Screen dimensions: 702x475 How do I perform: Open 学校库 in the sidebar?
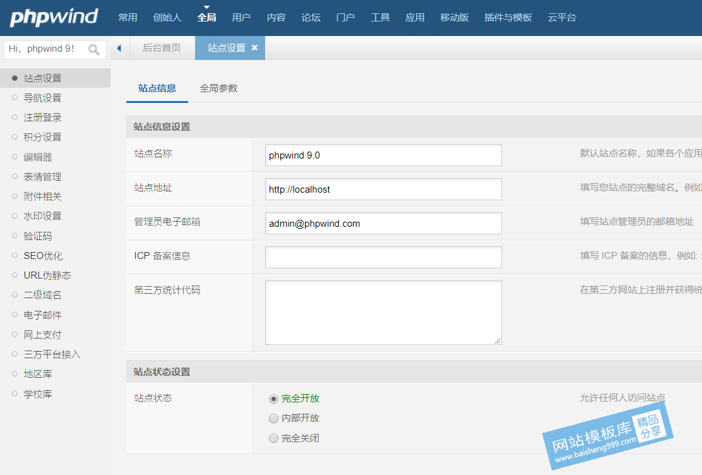[38, 394]
